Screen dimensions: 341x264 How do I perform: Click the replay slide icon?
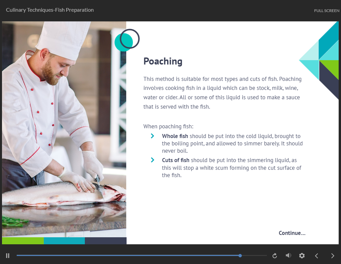(275, 256)
